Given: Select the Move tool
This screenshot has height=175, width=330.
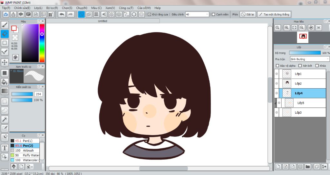Looking at the screenshot, I should pyautogui.click(x=5, y=62).
